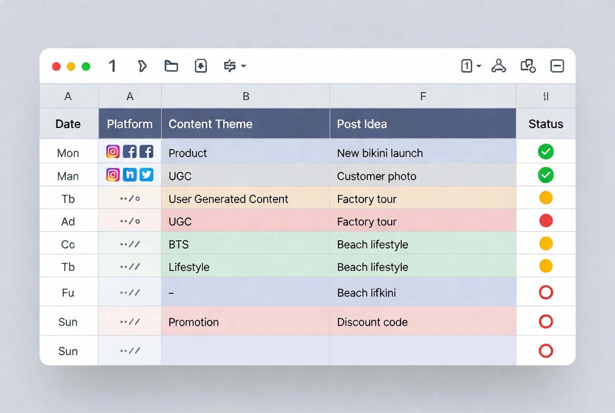Click the Content Theme column header

pyautogui.click(x=211, y=123)
